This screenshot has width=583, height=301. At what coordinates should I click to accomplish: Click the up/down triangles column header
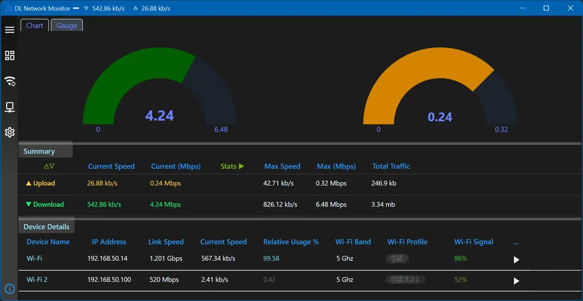click(49, 166)
